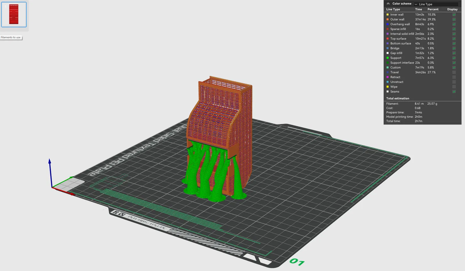The image size is (465, 271).
Task: Click the filament weight "25.07 g"
Action: pos(432,104)
